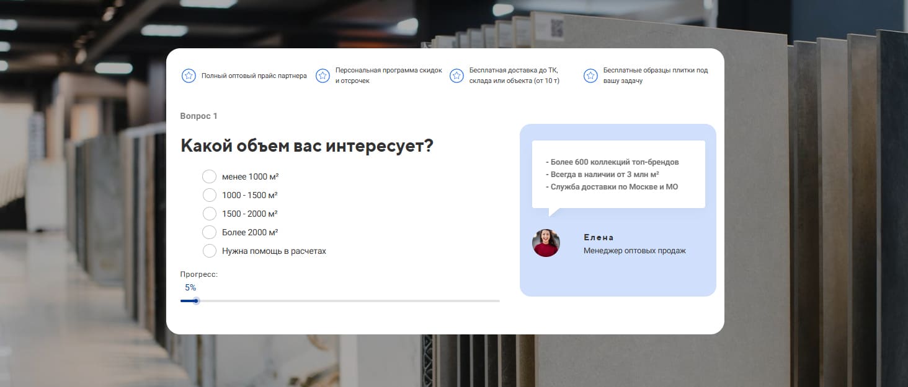Click star icon beside "Персональная программа скидок"
The width and height of the screenshot is (908, 387).
pyautogui.click(x=323, y=76)
